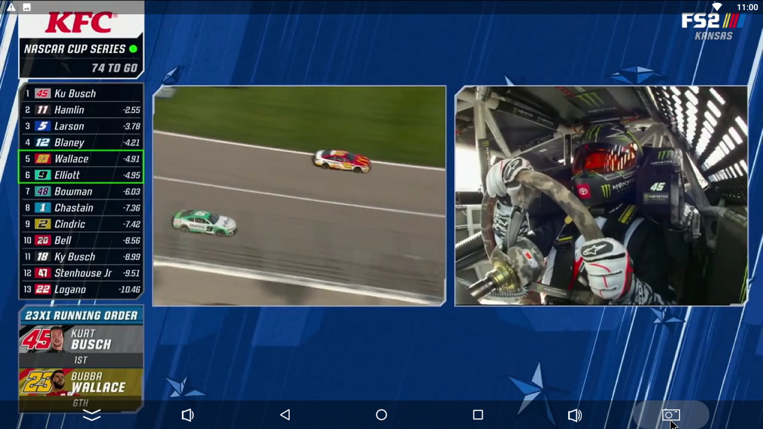Open the in-car driver camera video
Screen dimensions: 763x429
point(601,196)
